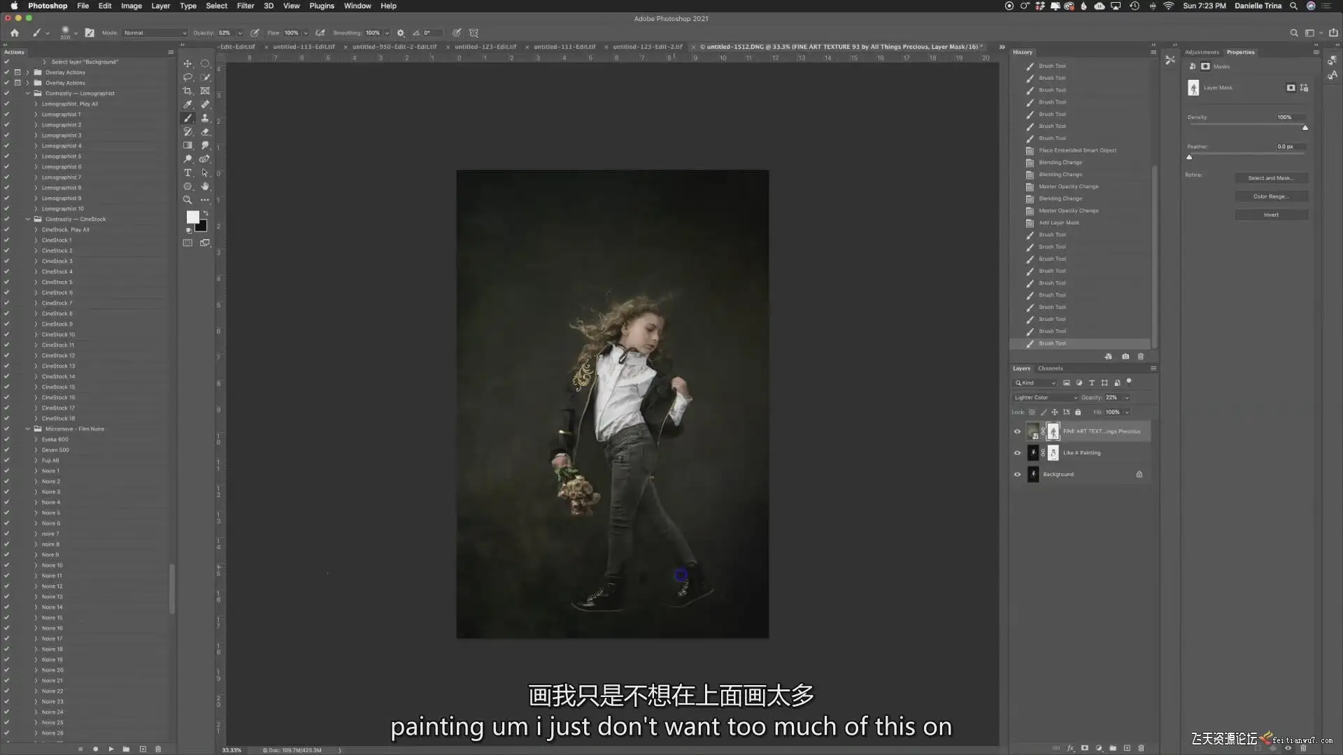
Task: Select the Clone Stamp tool
Action: (x=205, y=118)
